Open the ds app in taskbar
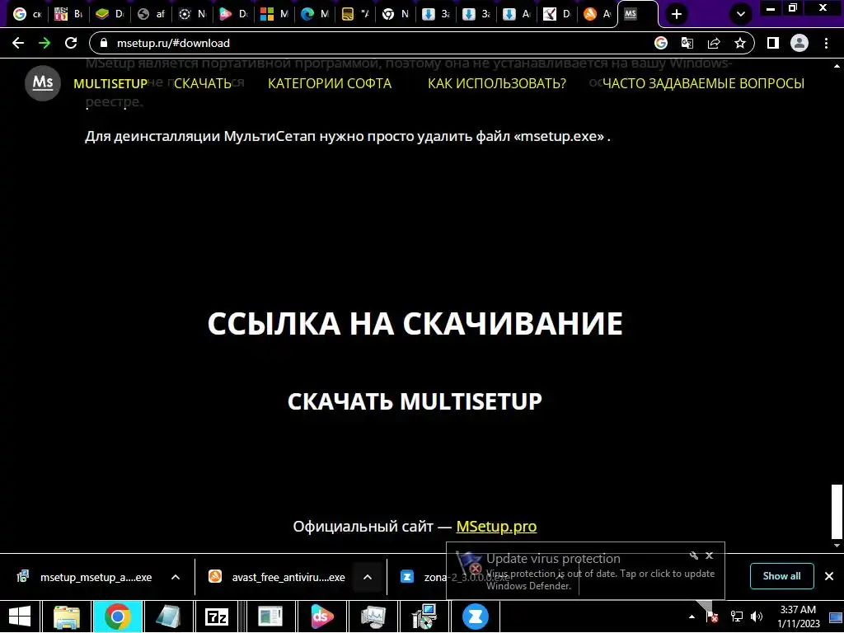Screen dimensions: 844x633 coord(322,617)
